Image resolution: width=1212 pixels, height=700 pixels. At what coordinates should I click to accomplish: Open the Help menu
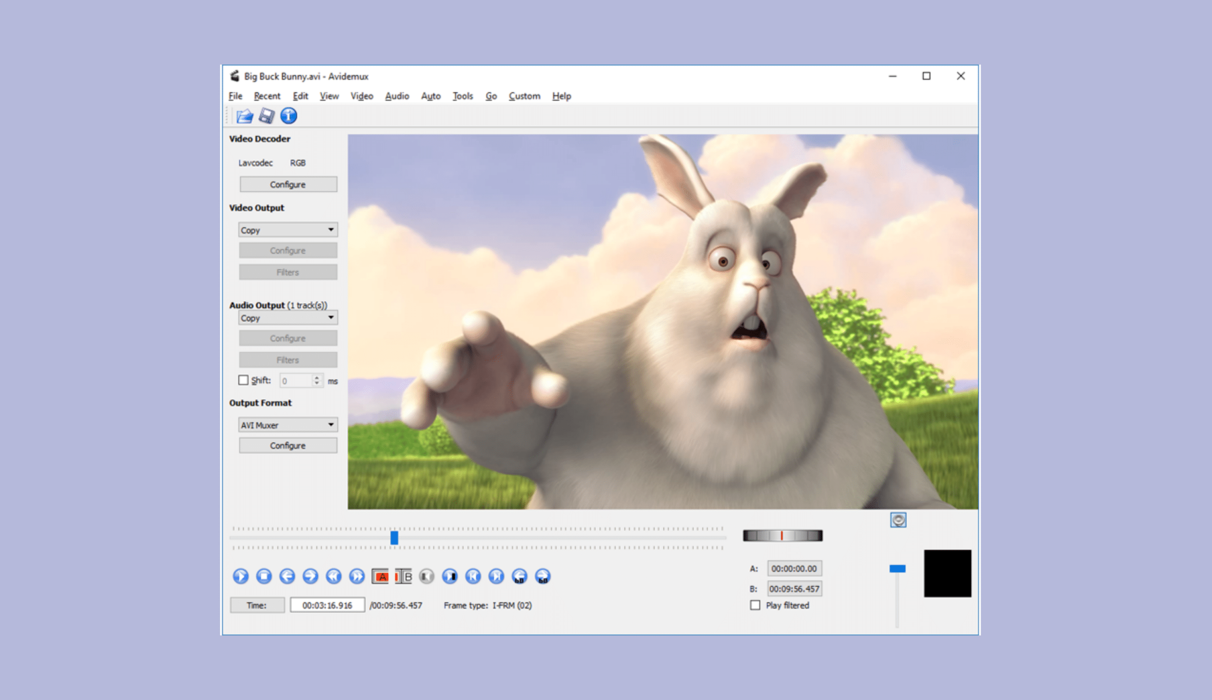point(561,96)
